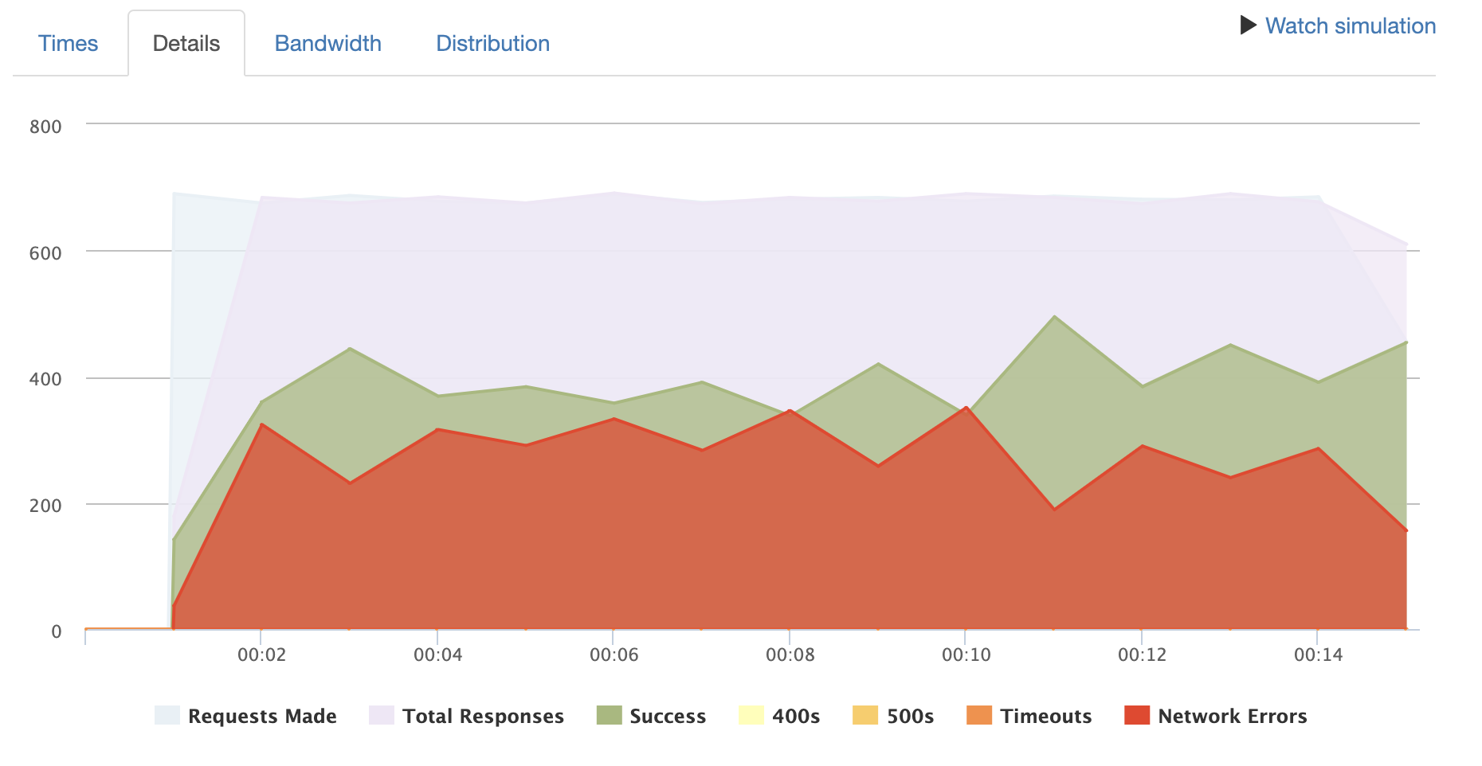
Task: Click the Network Errors peak at 00:10
Action: pos(966,408)
